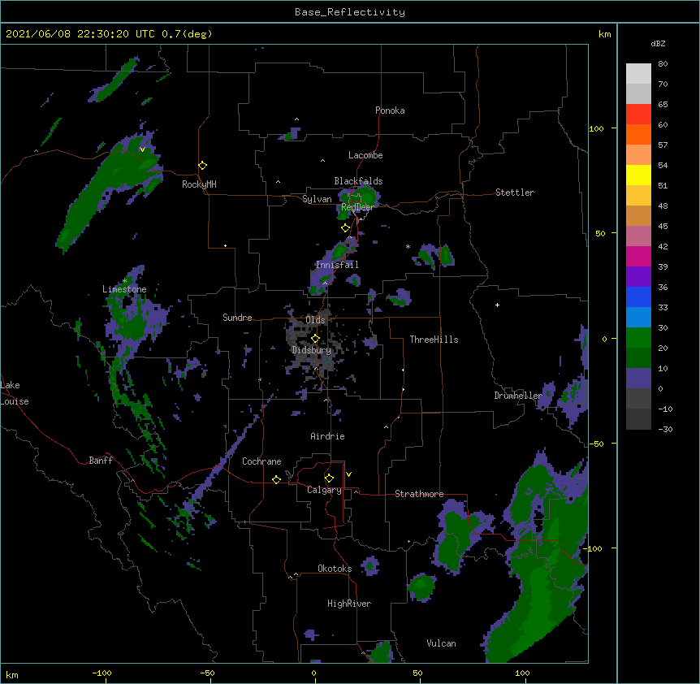Click the white cross marker south of Stettler
The width and height of the screenshot is (700, 684).
[x=497, y=305]
